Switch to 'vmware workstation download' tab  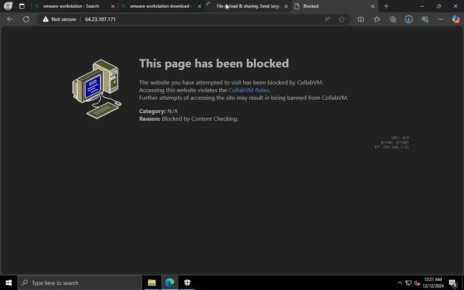coord(162,6)
